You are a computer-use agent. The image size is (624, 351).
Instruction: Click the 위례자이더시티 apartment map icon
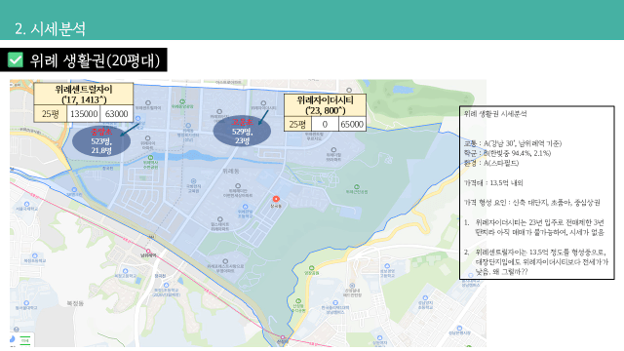click(x=263, y=103)
